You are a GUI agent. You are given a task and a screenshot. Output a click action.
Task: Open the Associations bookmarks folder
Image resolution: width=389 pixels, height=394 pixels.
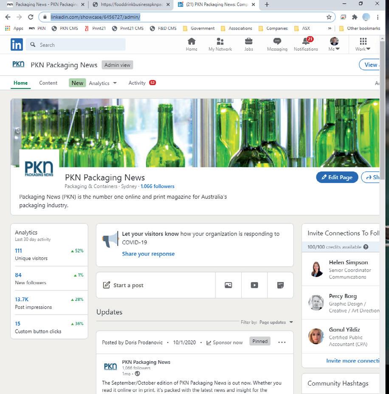[236, 29]
